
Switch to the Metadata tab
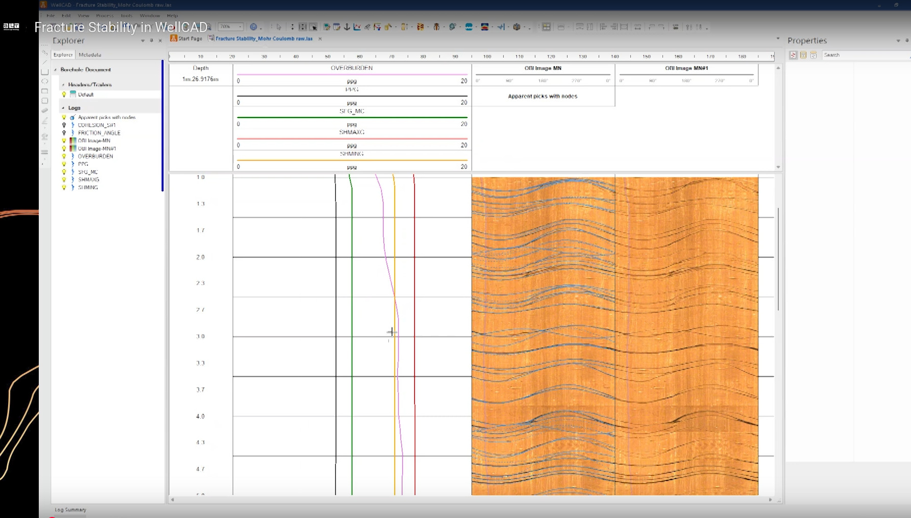(90, 55)
